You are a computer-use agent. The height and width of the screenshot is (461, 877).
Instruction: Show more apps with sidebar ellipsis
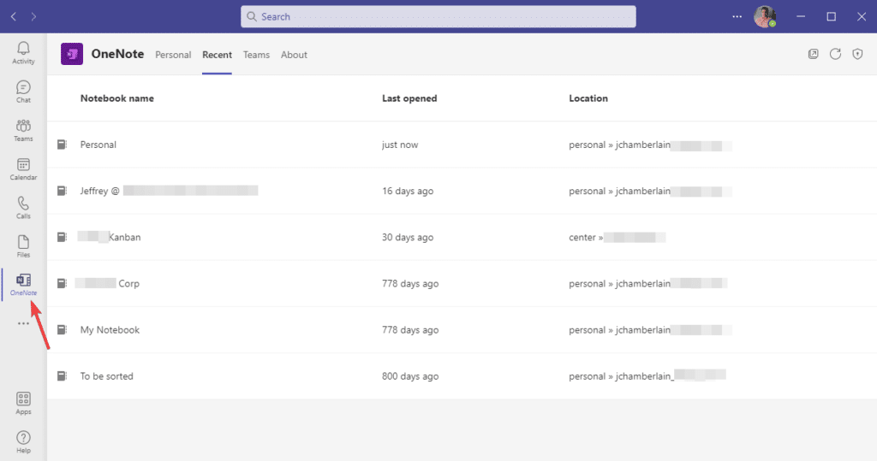23,323
